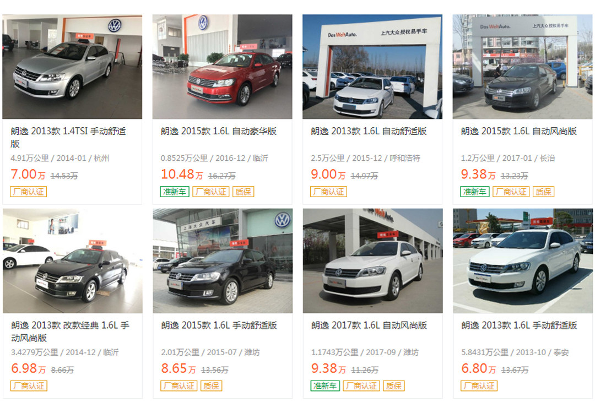The image size is (595, 413).
Task: Open the 朗逸 2013款 1.4TSI 手动舒适版 title link
Action: 68,137
